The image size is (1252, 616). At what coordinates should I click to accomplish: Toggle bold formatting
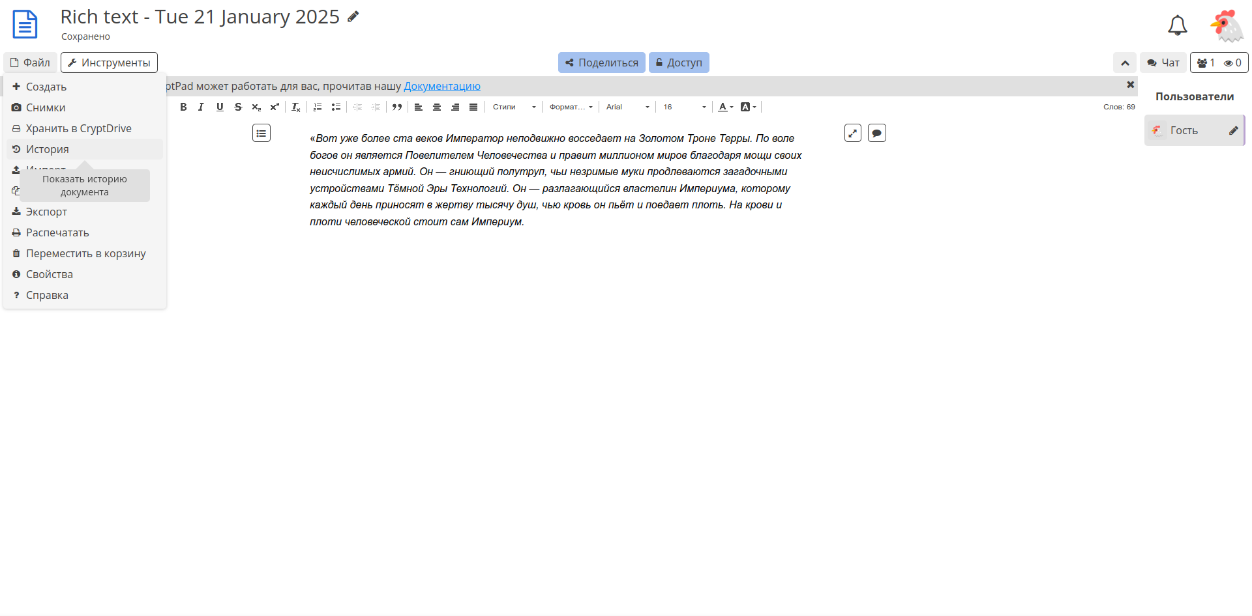(x=183, y=107)
